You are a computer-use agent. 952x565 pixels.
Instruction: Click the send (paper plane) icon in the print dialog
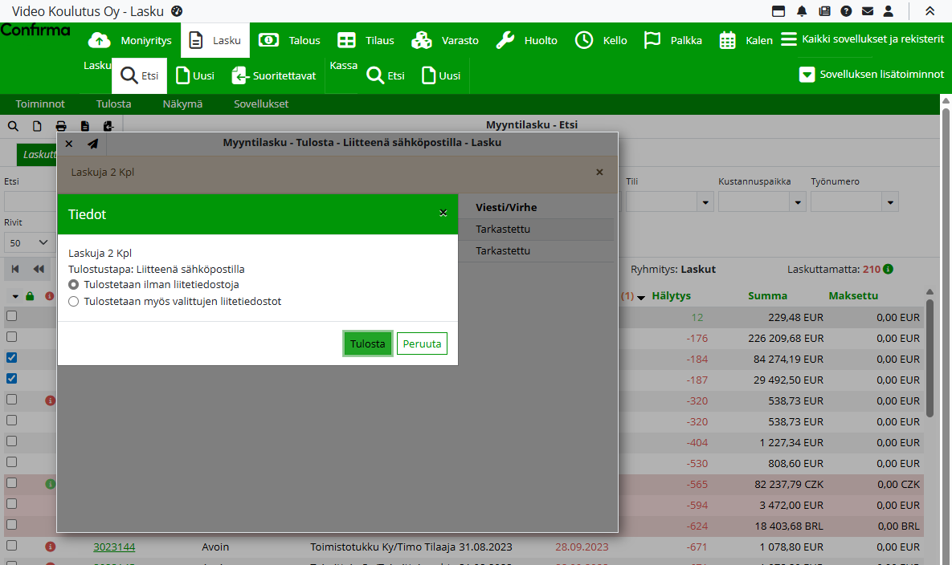[x=93, y=144]
